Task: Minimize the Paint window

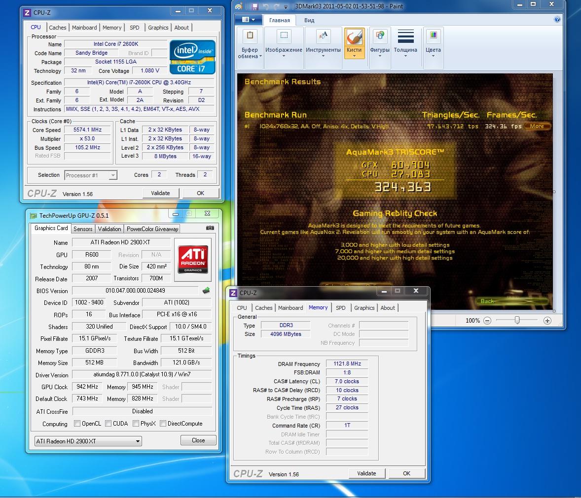Action: tap(519, 4)
